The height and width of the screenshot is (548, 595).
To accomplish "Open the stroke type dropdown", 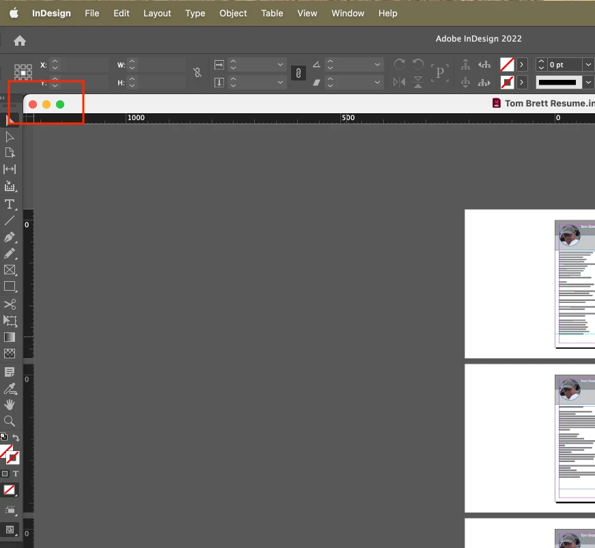I will pyautogui.click(x=588, y=83).
